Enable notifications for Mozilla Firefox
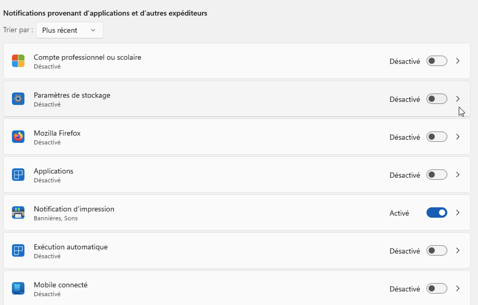 [x=437, y=137]
